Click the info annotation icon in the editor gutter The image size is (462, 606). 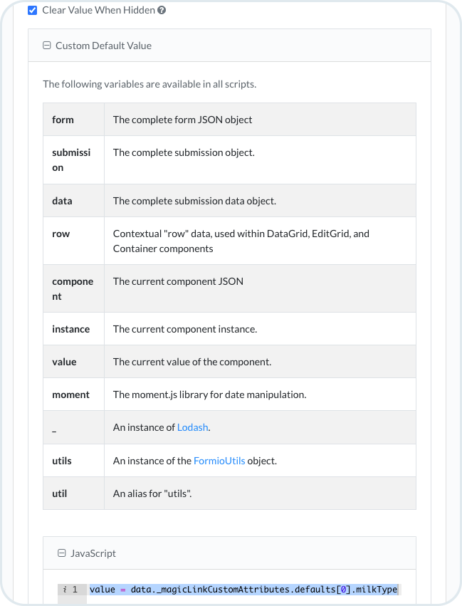65,590
